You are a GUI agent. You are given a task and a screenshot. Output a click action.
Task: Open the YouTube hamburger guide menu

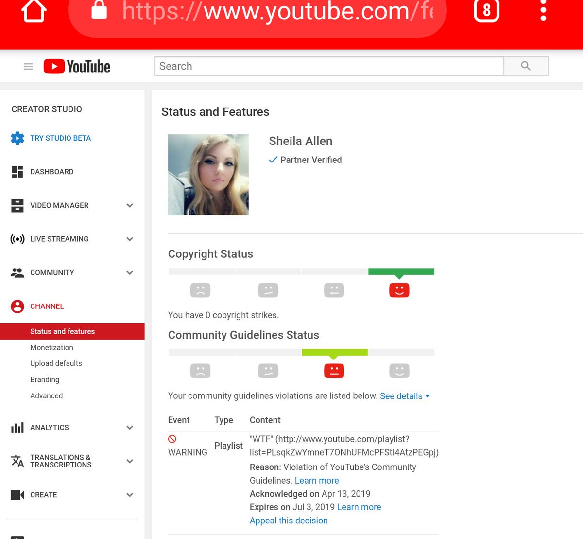[28, 66]
